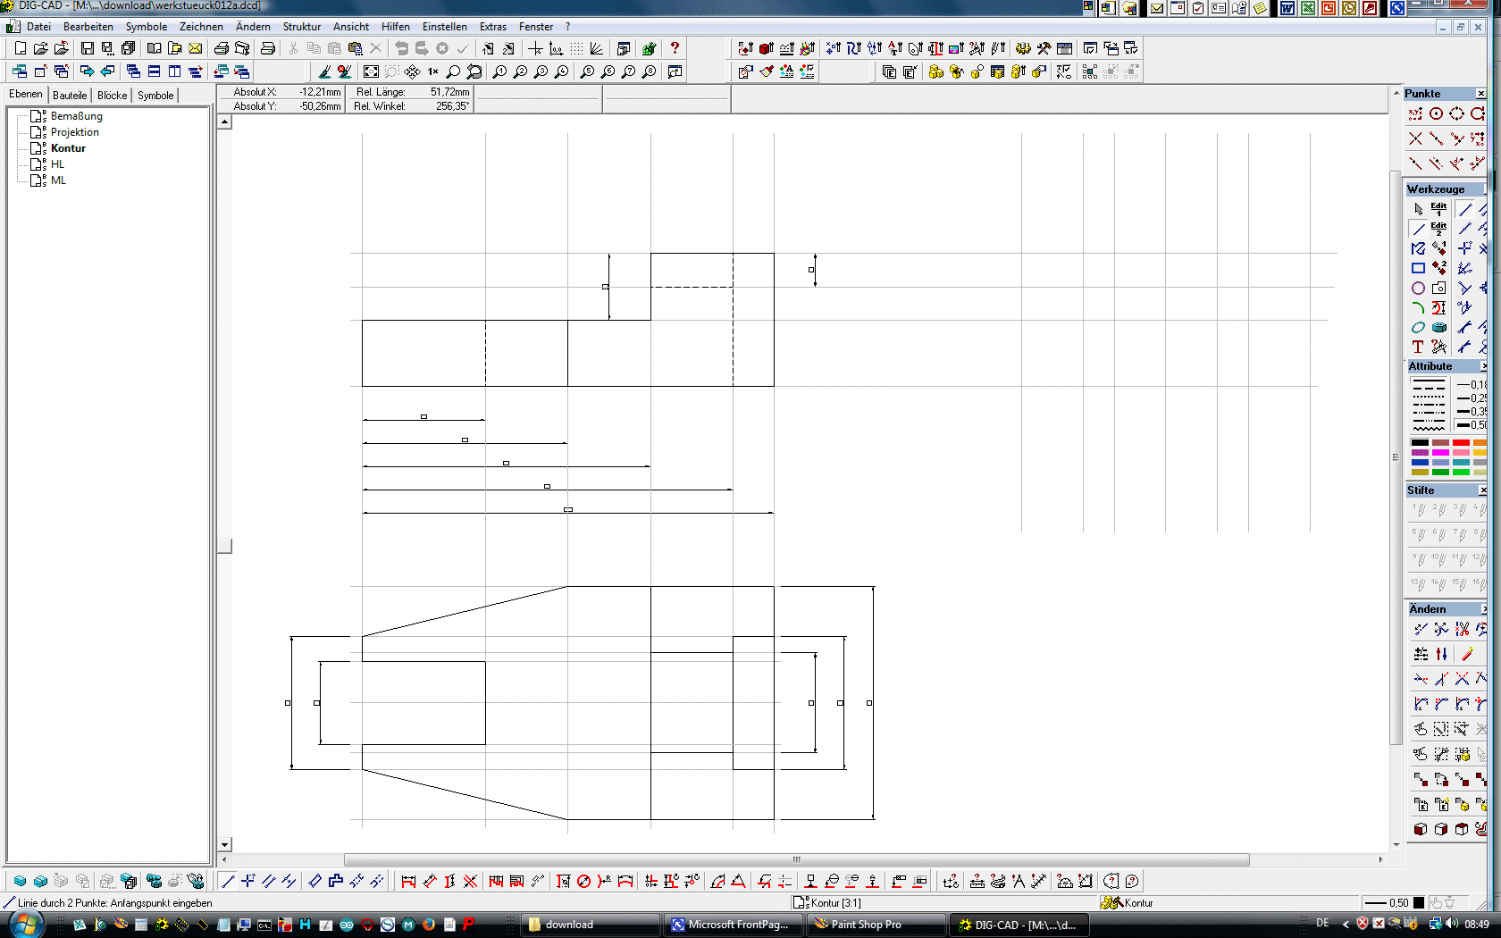Image resolution: width=1501 pixels, height=938 pixels.
Task: Select the Edit 1 tool
Action: 1438,209
